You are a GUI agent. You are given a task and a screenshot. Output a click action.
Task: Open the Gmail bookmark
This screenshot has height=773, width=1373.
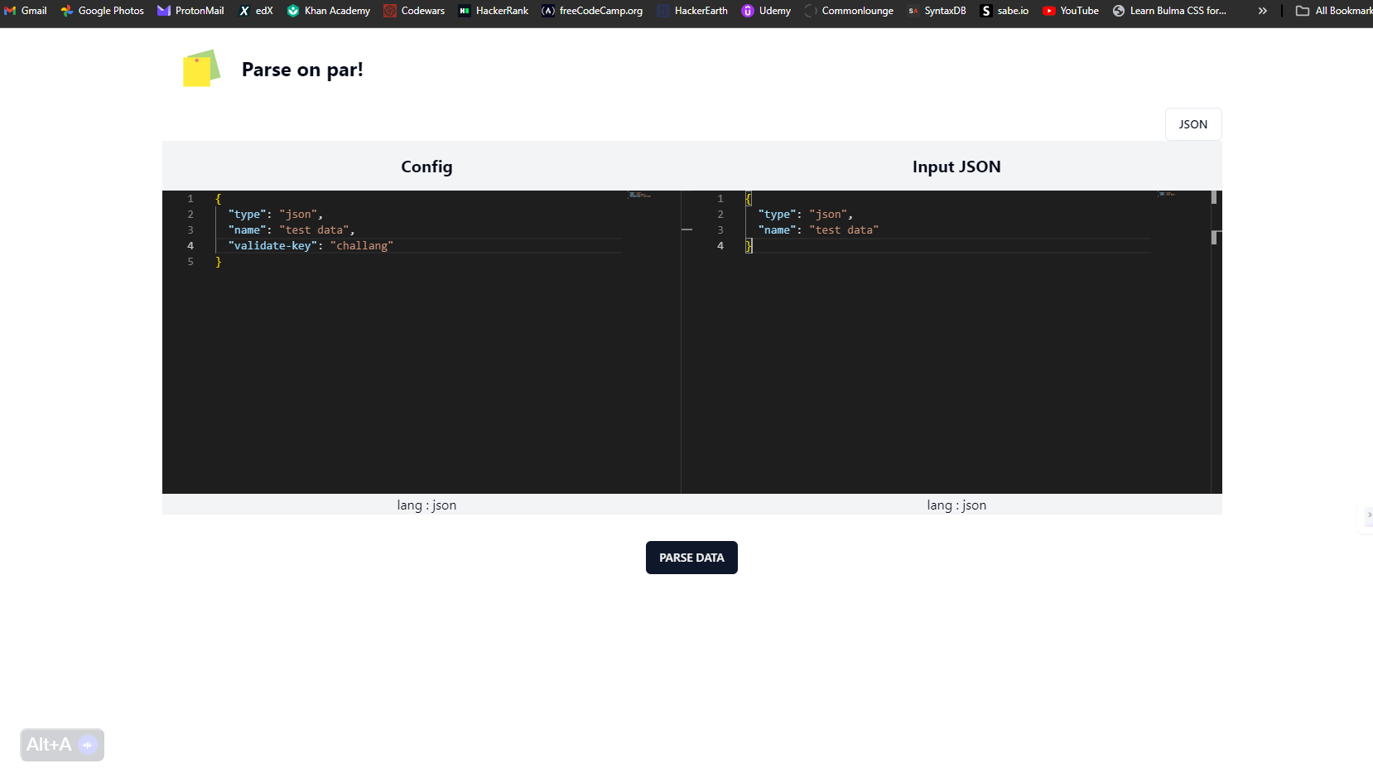pos(25,11)
